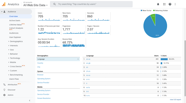This screenshot has width=186, height=103.
Task: Select Operating System under System
Action: coord(44,79)
